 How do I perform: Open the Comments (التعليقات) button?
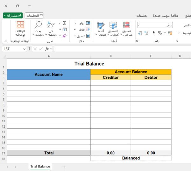[34, 15]
